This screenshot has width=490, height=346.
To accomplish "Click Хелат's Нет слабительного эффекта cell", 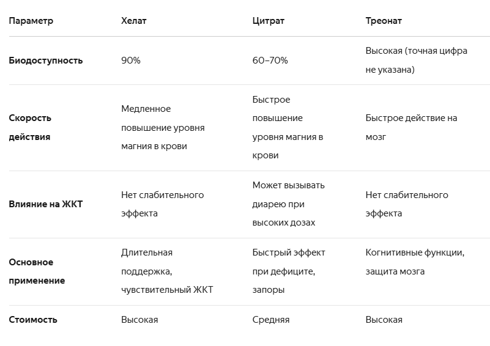I will click(x=162, y=204).
